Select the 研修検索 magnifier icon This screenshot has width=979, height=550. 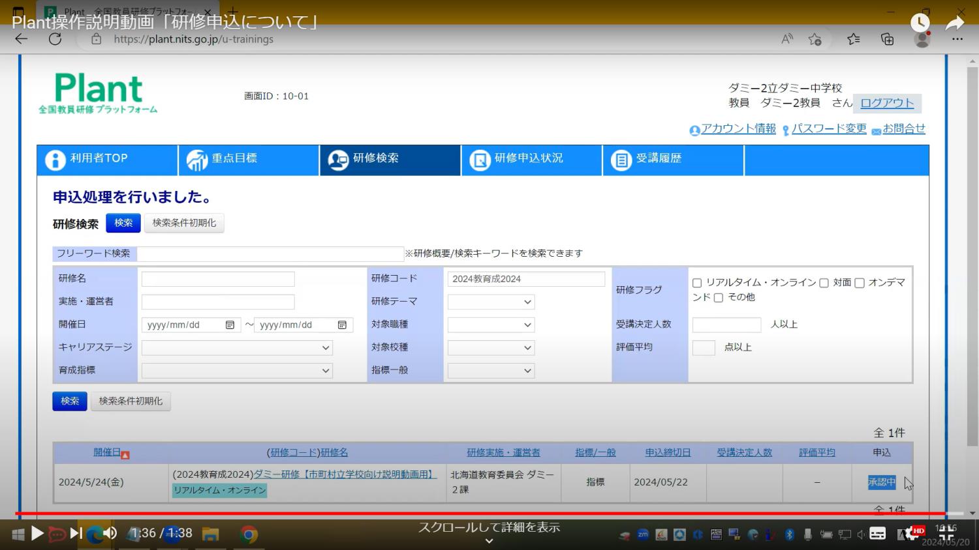[x=337, y=160]
